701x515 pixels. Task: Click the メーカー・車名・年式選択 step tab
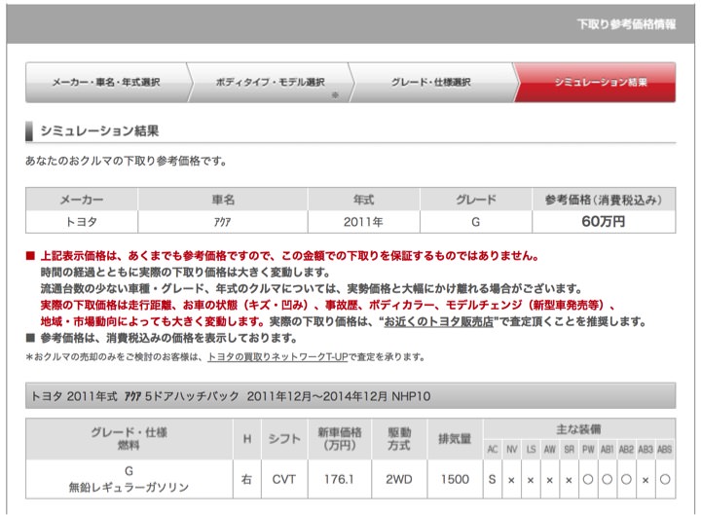point(105,83)
